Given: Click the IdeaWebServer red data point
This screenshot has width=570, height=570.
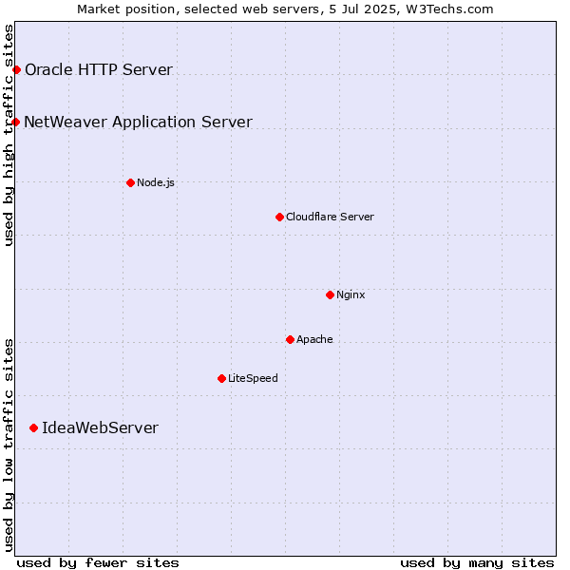Looking at the screenshot, I should click(x=34, y=428).
